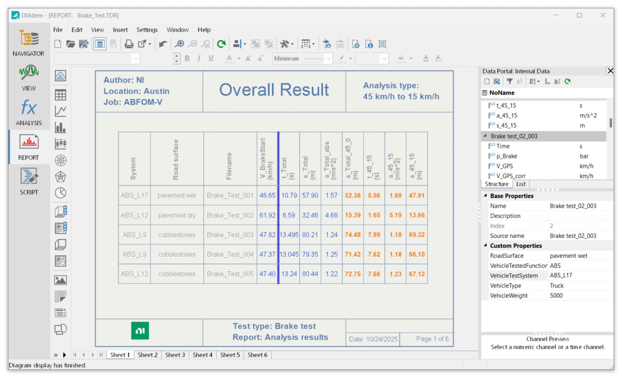The image size is (622, 378).
Task: Toggle bold text formatting
Action: point(187,59)
